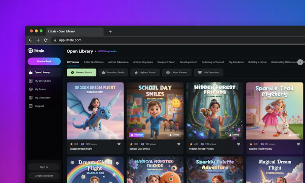Click the lock icon in address bar
Viewport: 305px width, 183px height.
[x=55, y=40]
